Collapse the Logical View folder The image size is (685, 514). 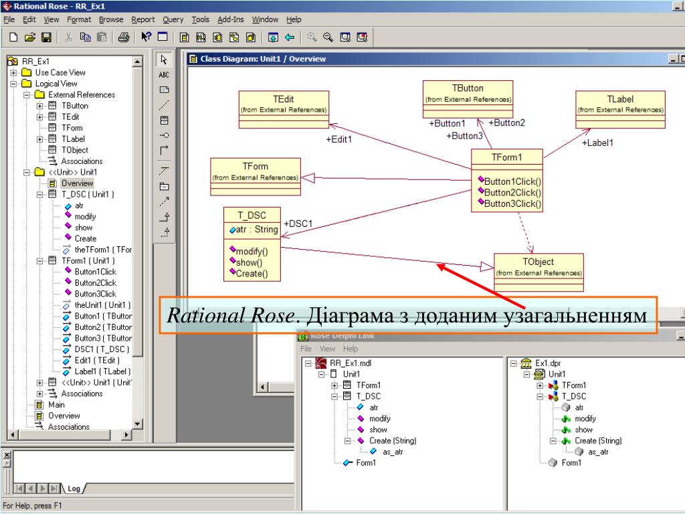click(13, 84)
